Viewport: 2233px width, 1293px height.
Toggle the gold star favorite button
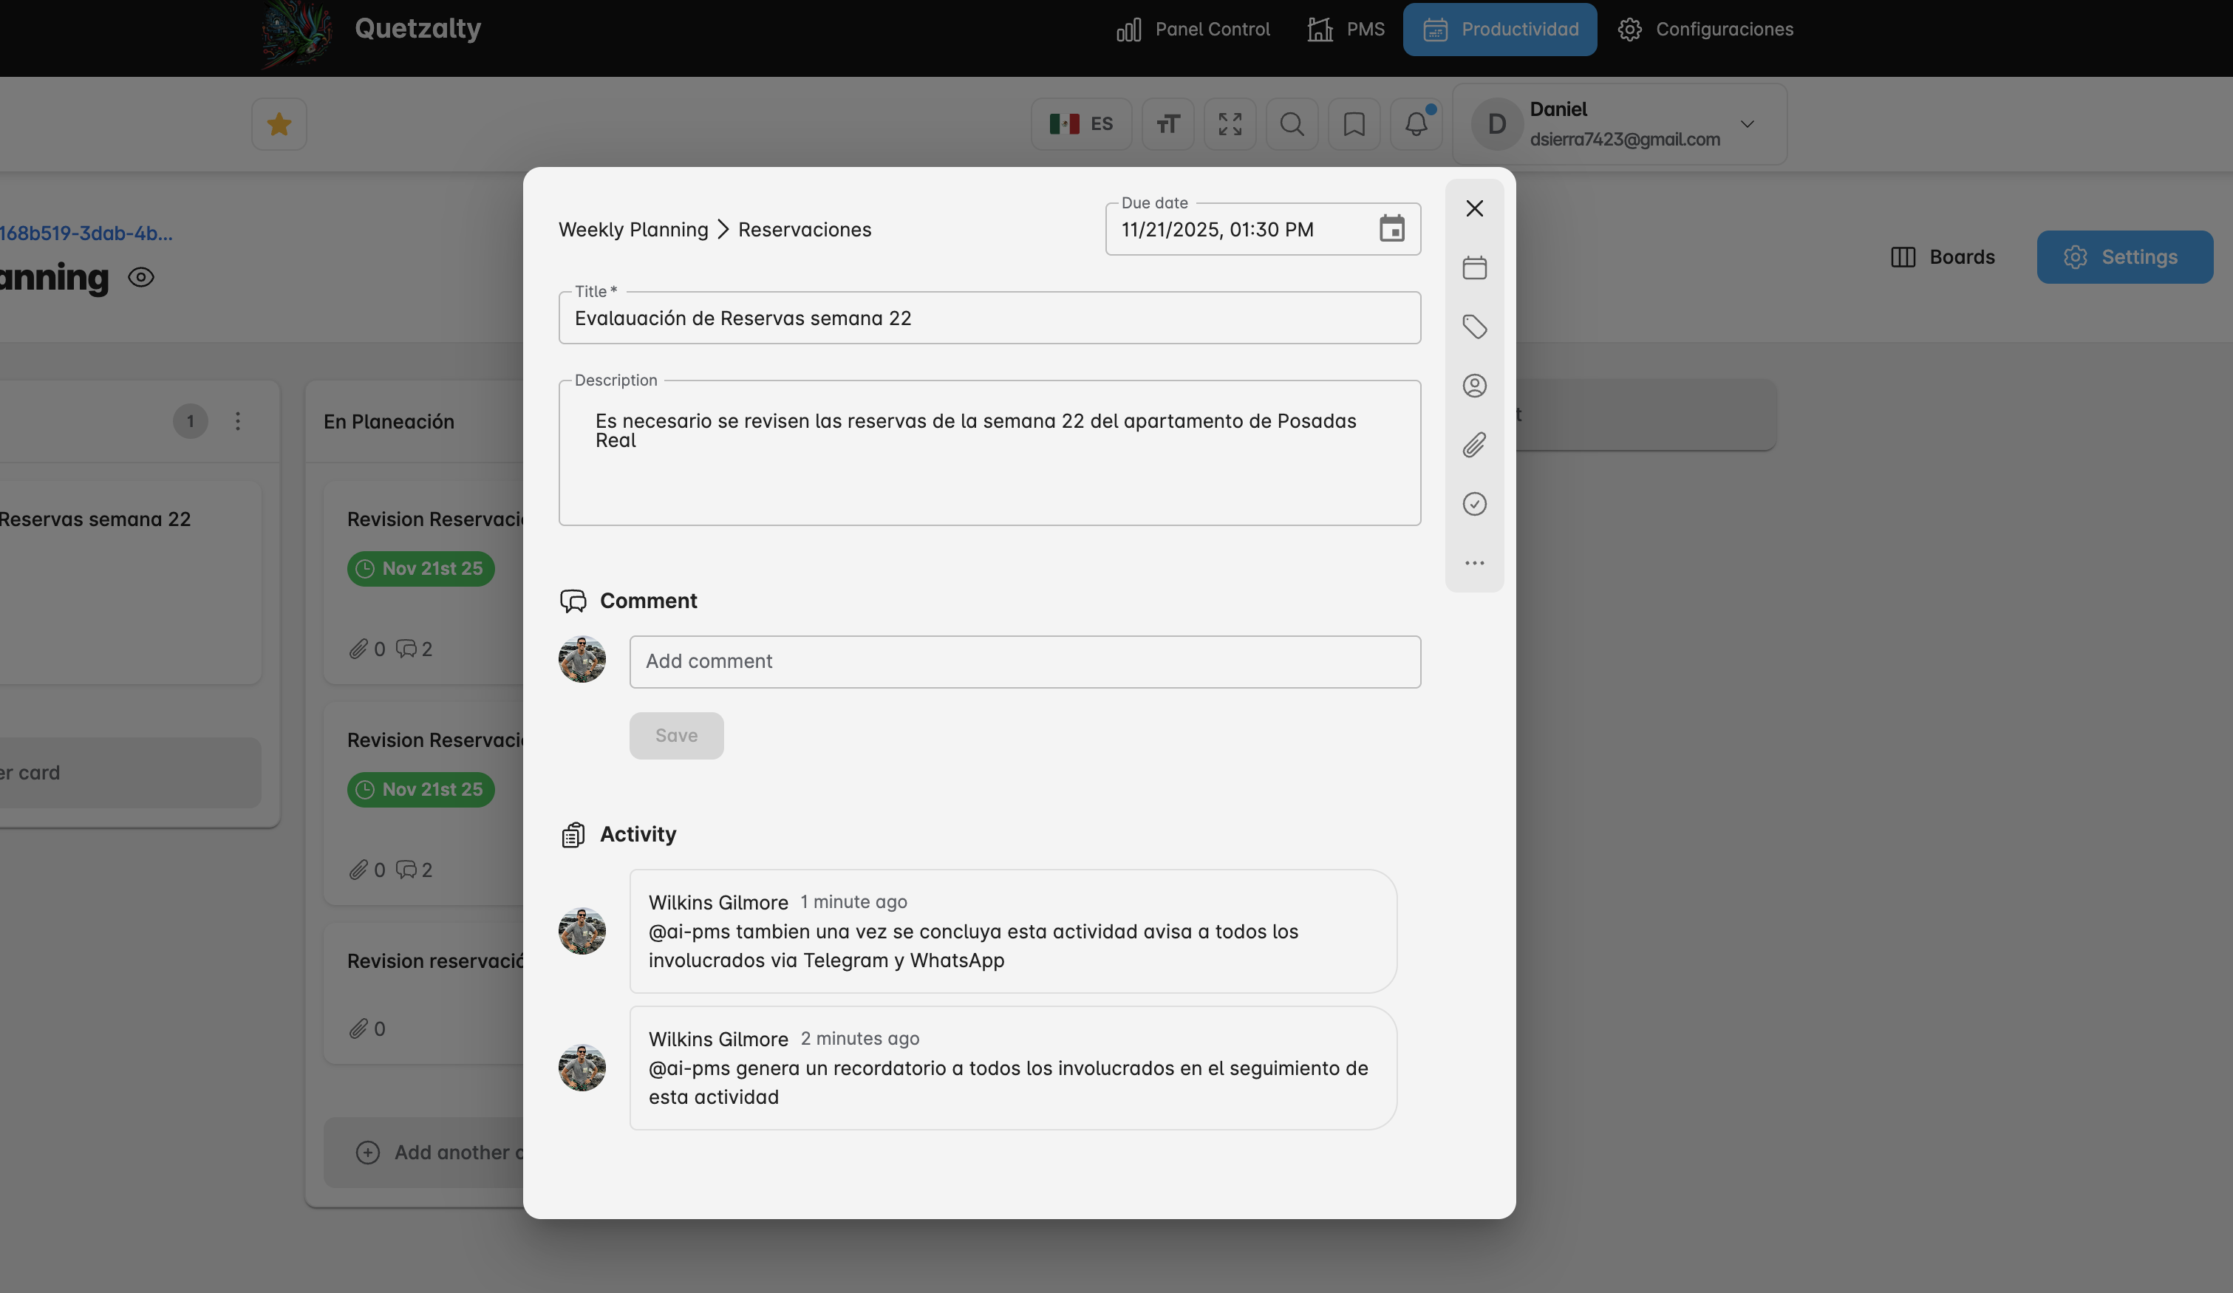tap(279, 124)
